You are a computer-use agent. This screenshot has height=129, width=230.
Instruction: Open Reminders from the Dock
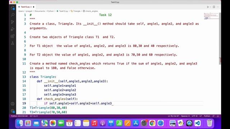[x=78, y=123]
